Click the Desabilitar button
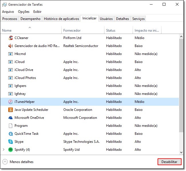 [x=169, y=162]
